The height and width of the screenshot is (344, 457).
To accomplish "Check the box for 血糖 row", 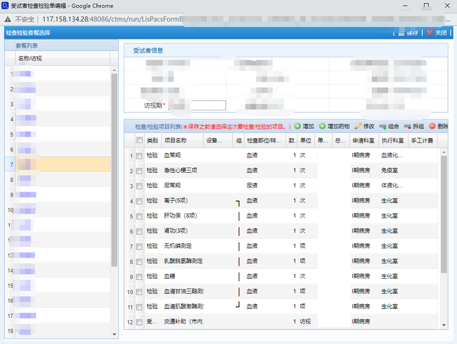I will pyautogui.click(x=139, y=277).
